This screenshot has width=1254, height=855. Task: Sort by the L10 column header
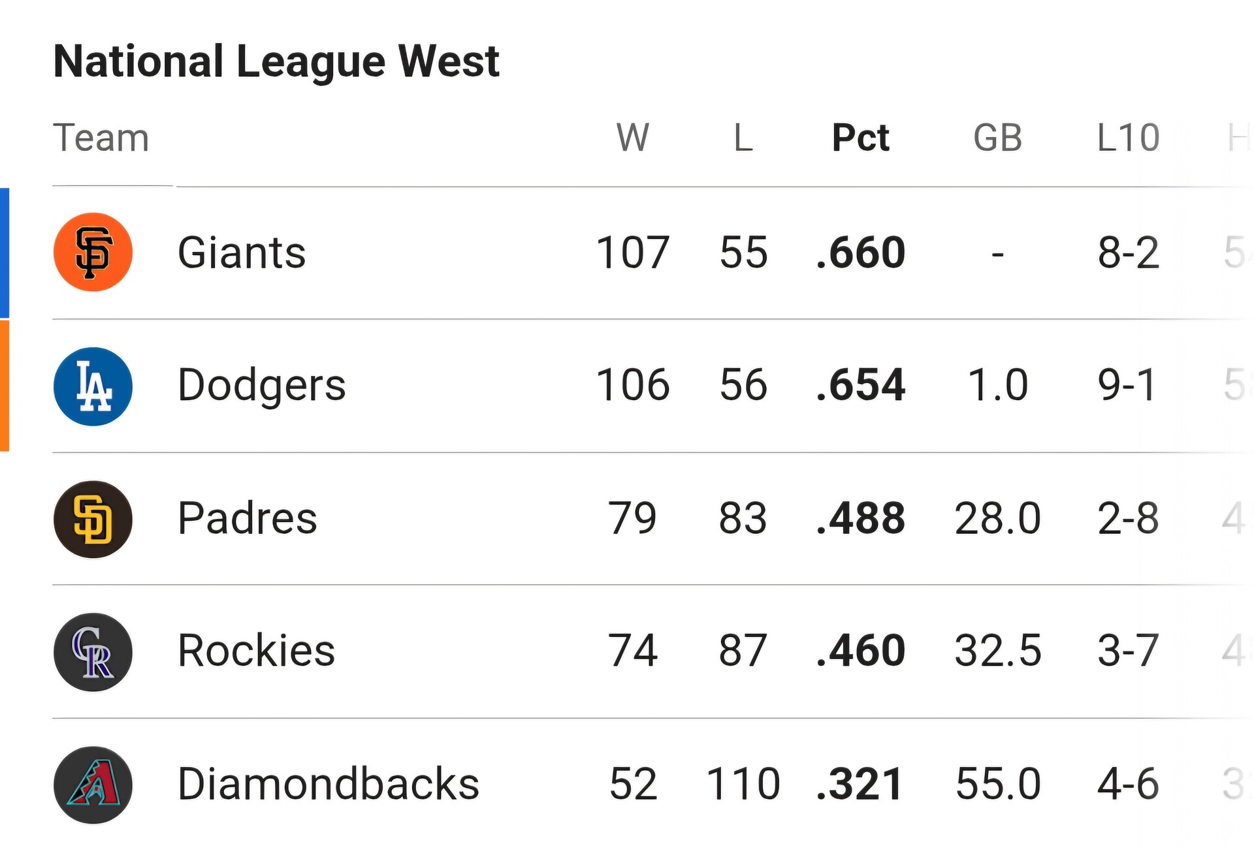(1128, 138)
